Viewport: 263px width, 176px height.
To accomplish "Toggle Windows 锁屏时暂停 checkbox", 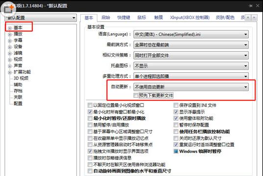I will click(x=176, y=151).
